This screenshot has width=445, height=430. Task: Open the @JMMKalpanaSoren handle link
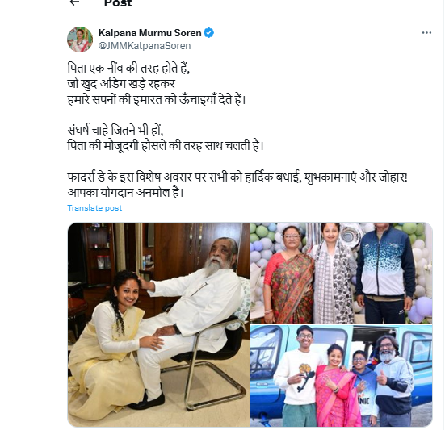point(145,46)
